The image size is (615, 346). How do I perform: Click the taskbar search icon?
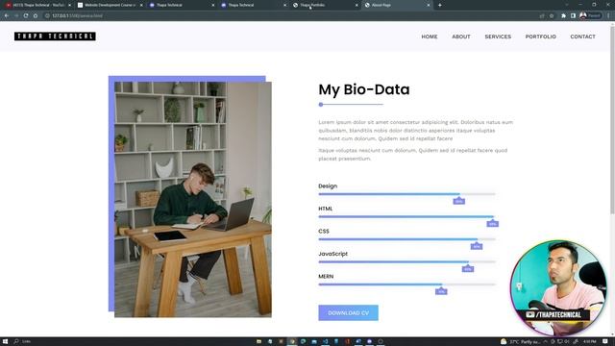[x=16, y=342]
